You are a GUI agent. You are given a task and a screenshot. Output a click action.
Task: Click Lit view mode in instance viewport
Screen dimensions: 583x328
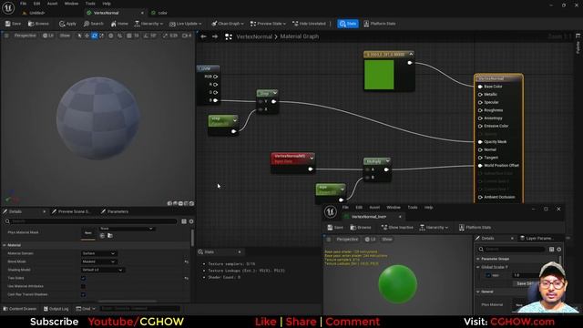point(370,239)
